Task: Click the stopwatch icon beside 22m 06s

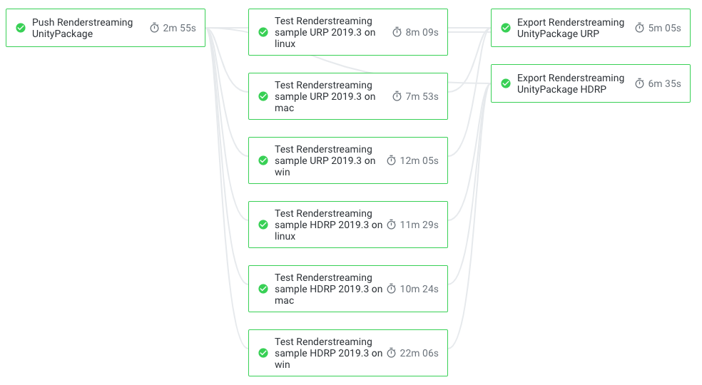Action: (x=391, y=353)
